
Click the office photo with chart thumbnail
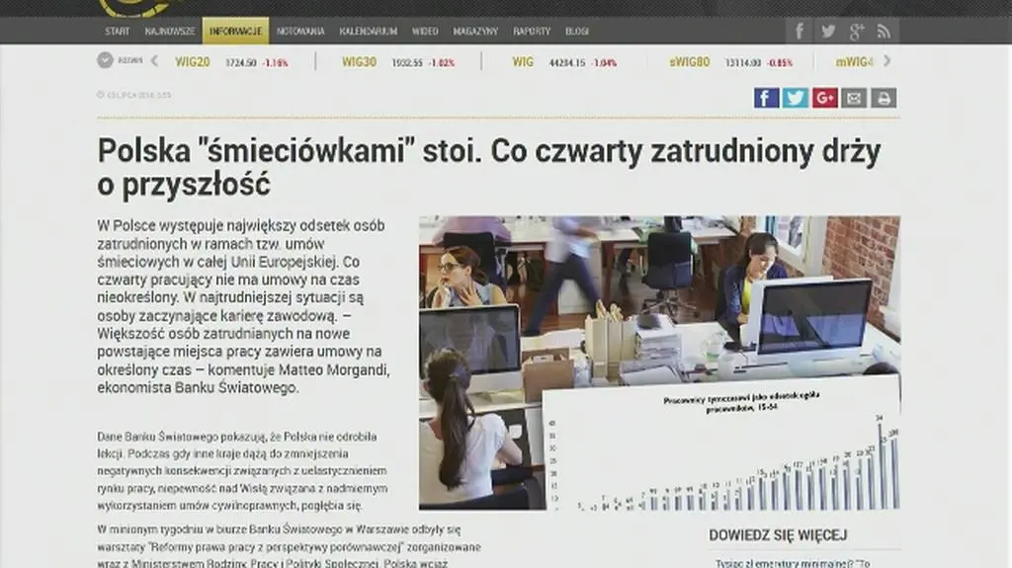click(x=658, y=363)
